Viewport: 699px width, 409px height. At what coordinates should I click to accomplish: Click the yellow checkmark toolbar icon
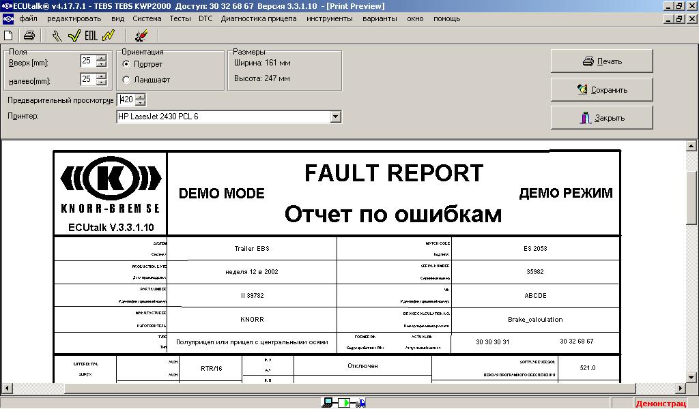click(x=74, y=35)
